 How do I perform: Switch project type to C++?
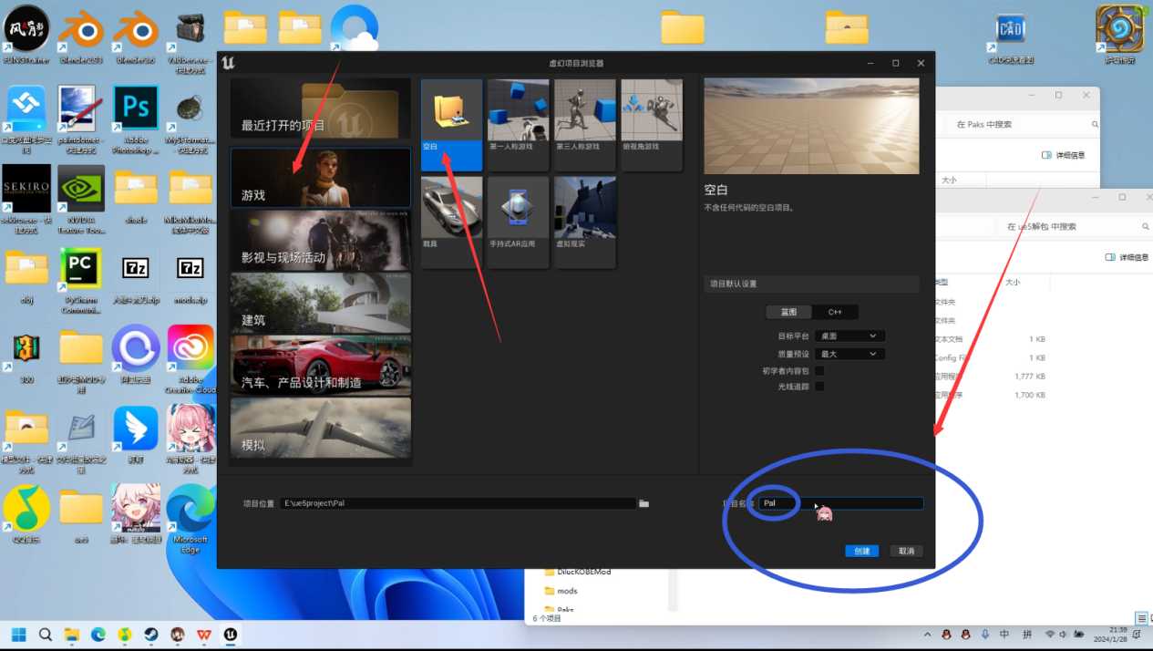click(x=834, y=312)
